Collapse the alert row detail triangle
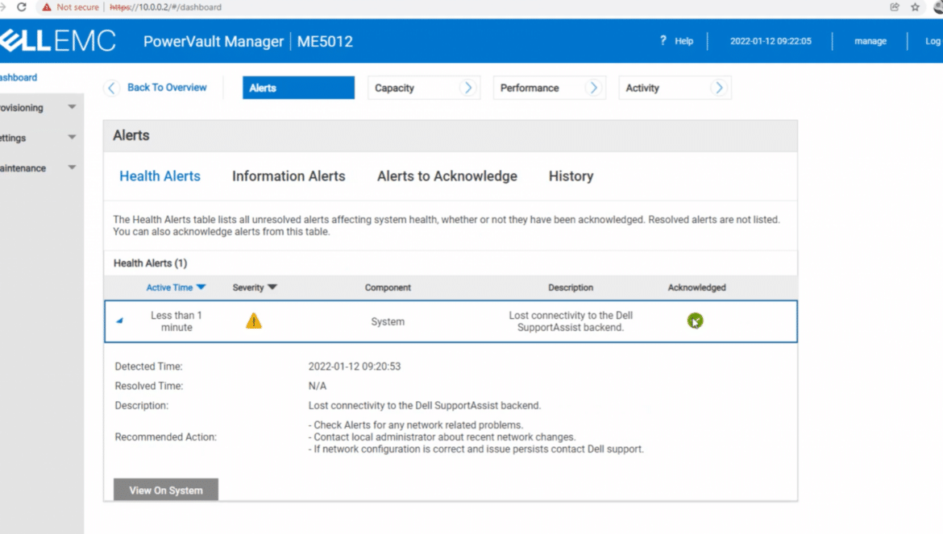Screen dimensions: 943x534 [119, 321]
